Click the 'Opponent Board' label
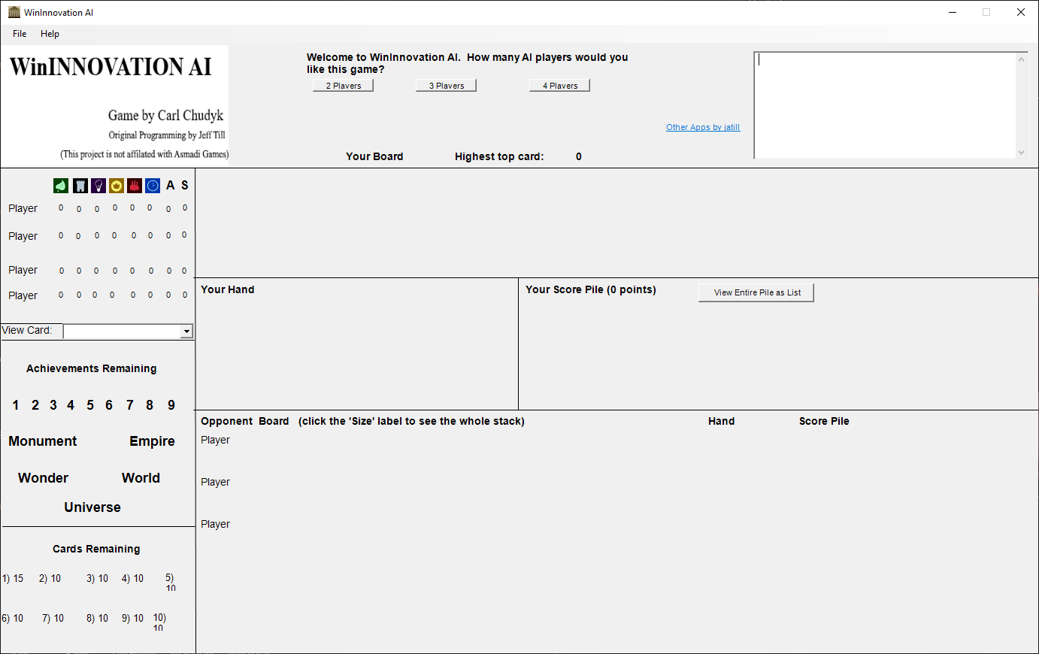The image size is (1039, 654). [245, 421]
